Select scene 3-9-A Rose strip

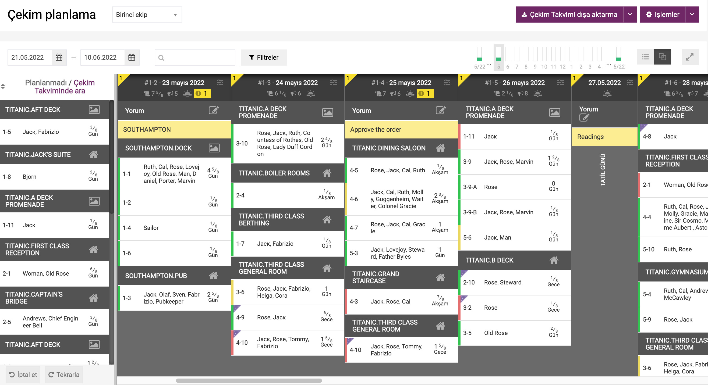(x=515, y=187)
